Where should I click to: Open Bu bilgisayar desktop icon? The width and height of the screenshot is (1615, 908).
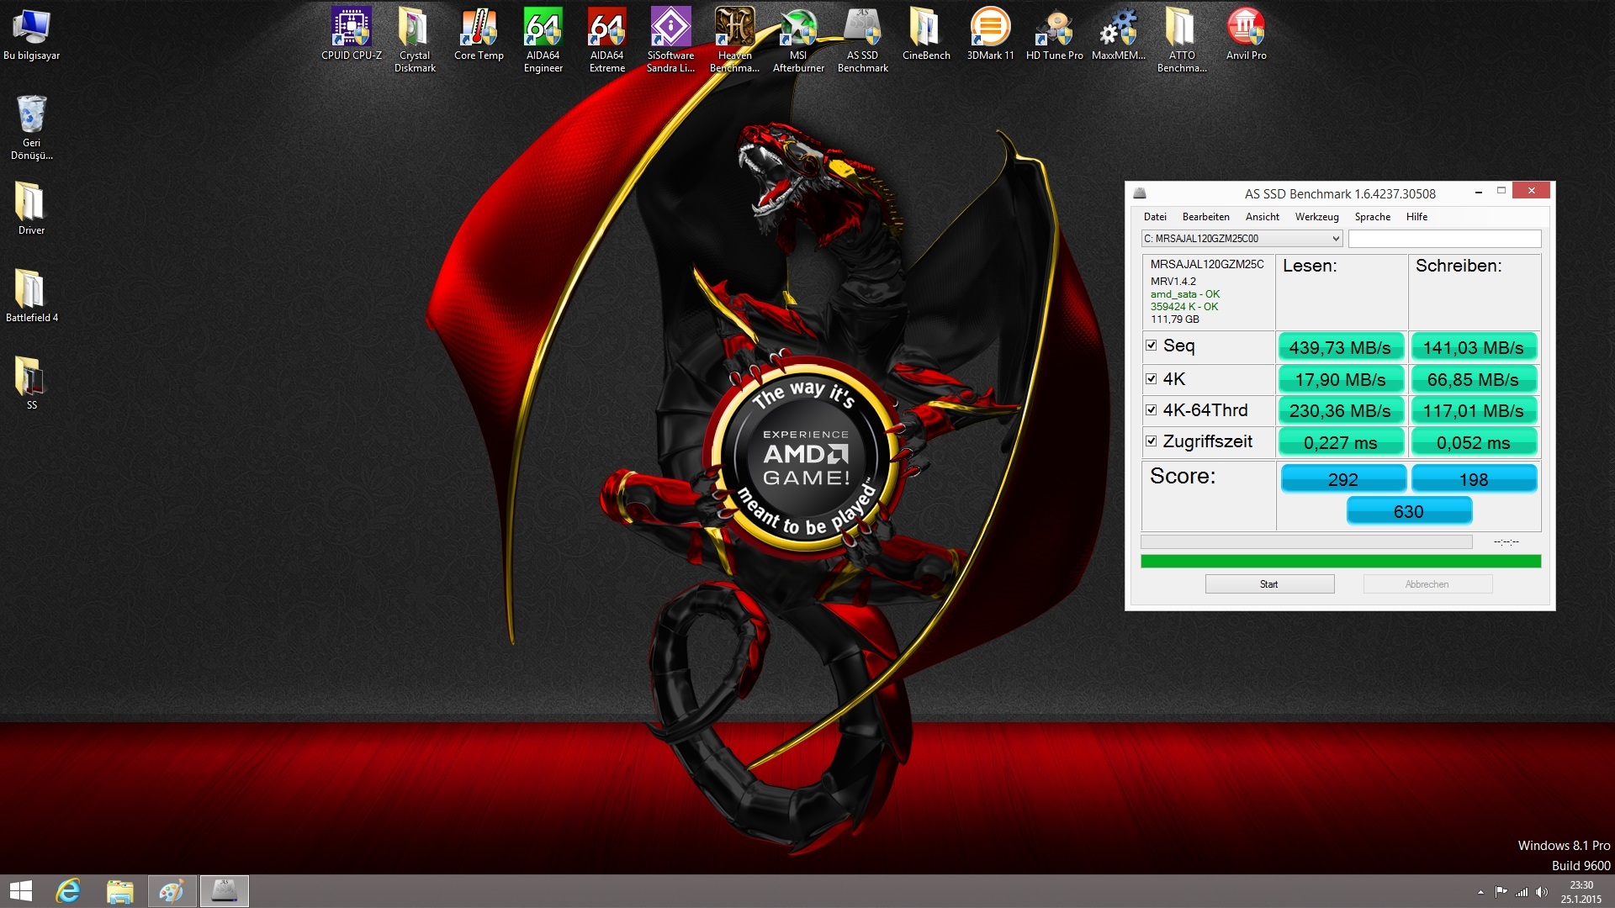point(31,35)
